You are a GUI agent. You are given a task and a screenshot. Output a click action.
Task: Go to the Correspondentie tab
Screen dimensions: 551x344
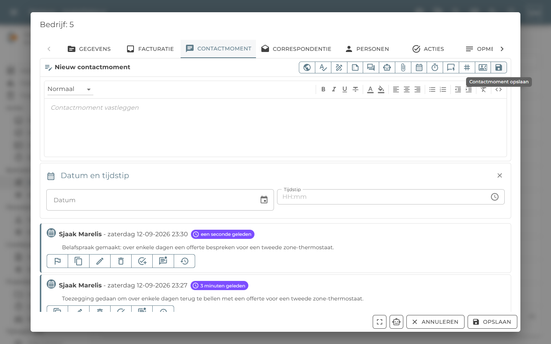297,49
